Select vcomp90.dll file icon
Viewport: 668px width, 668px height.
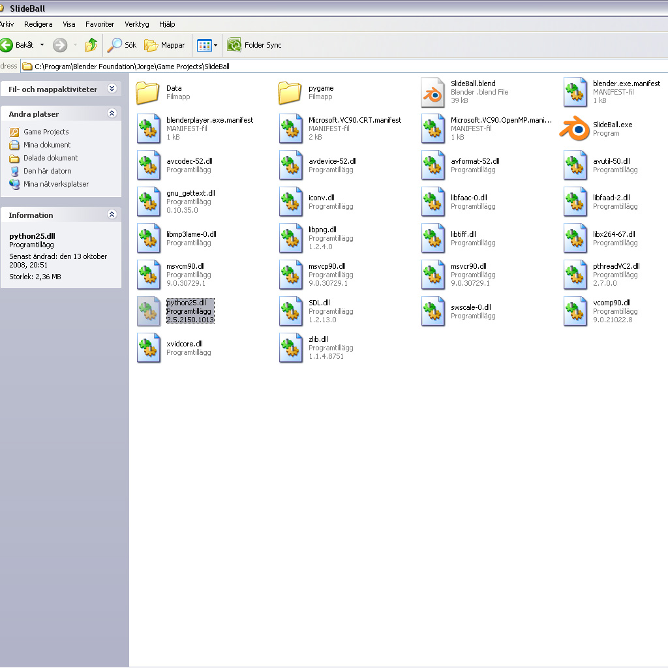pyautogui.click(x=575, y=311)
